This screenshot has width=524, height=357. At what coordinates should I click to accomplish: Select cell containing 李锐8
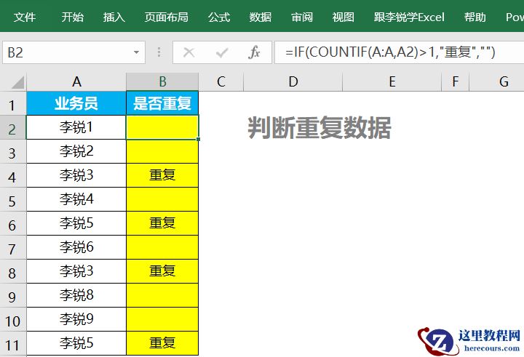click(76, 295)
